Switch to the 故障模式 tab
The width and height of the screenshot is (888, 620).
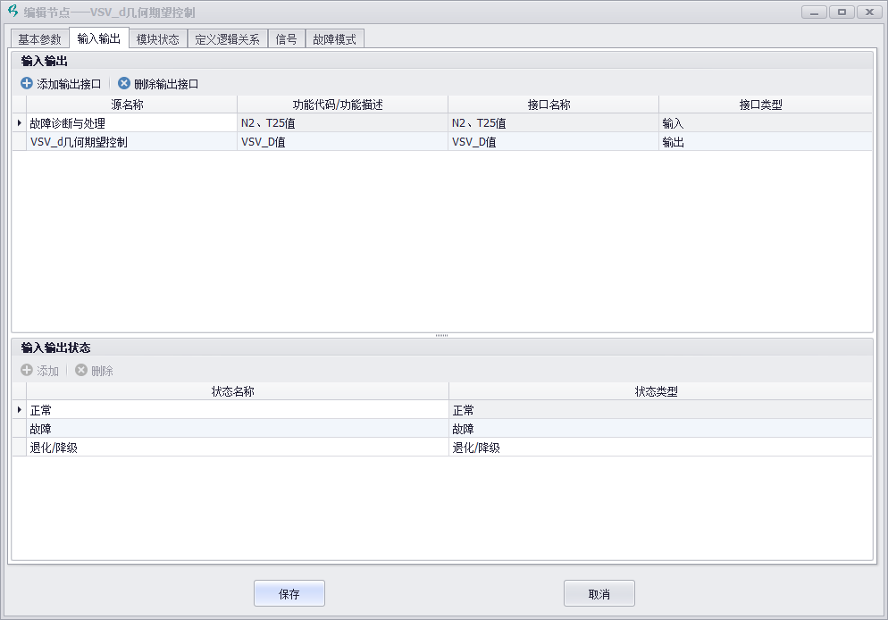coord(335,39)
